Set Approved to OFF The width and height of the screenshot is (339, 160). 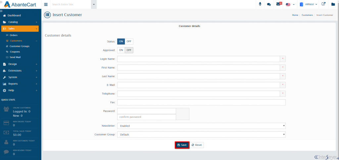click(129, 50)
